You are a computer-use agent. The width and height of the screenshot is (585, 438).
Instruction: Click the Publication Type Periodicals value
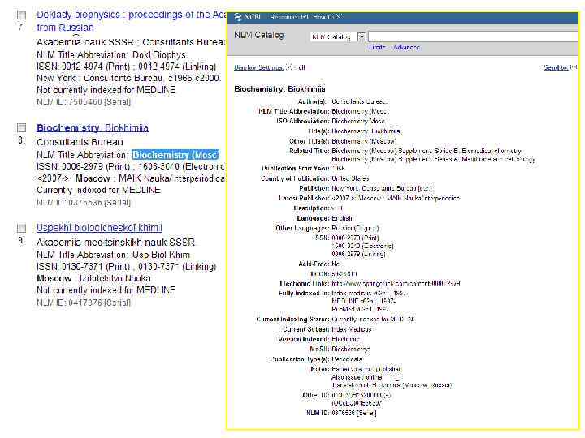(347, 359)
